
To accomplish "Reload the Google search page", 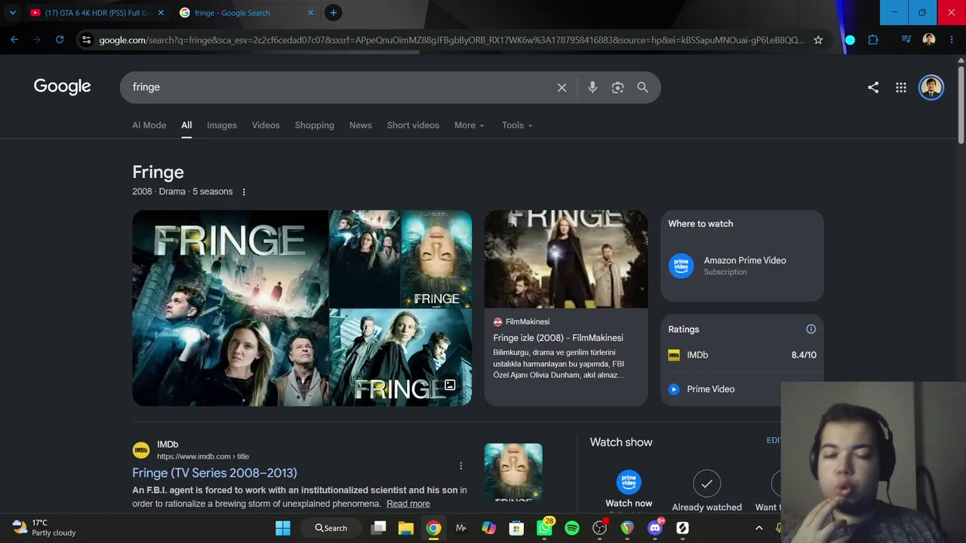I will [60, 40].
